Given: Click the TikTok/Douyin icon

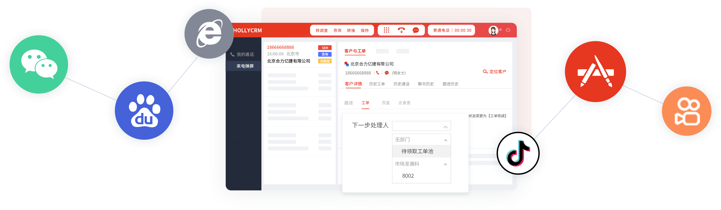Looking at the screenshot, I should (518, 153).
